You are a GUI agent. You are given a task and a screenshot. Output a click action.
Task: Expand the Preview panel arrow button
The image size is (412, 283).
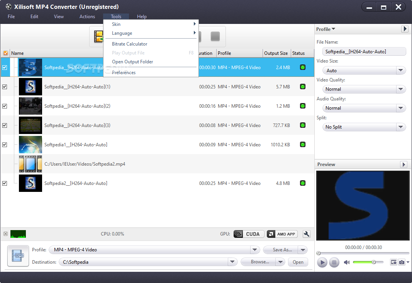pyautogui.click(x=404, y=164)
